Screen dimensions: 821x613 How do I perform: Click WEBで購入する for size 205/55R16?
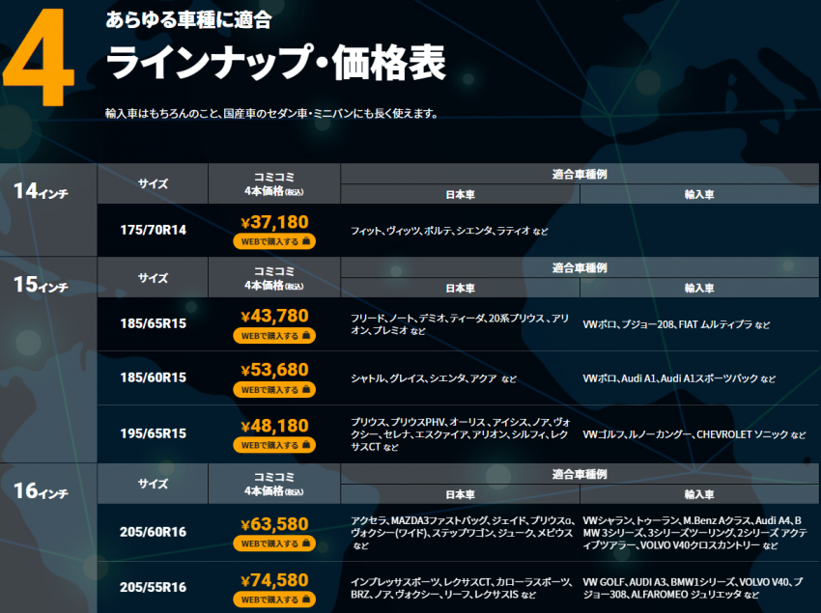[272, 598]
